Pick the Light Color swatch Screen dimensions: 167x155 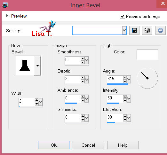click(147, 55)
